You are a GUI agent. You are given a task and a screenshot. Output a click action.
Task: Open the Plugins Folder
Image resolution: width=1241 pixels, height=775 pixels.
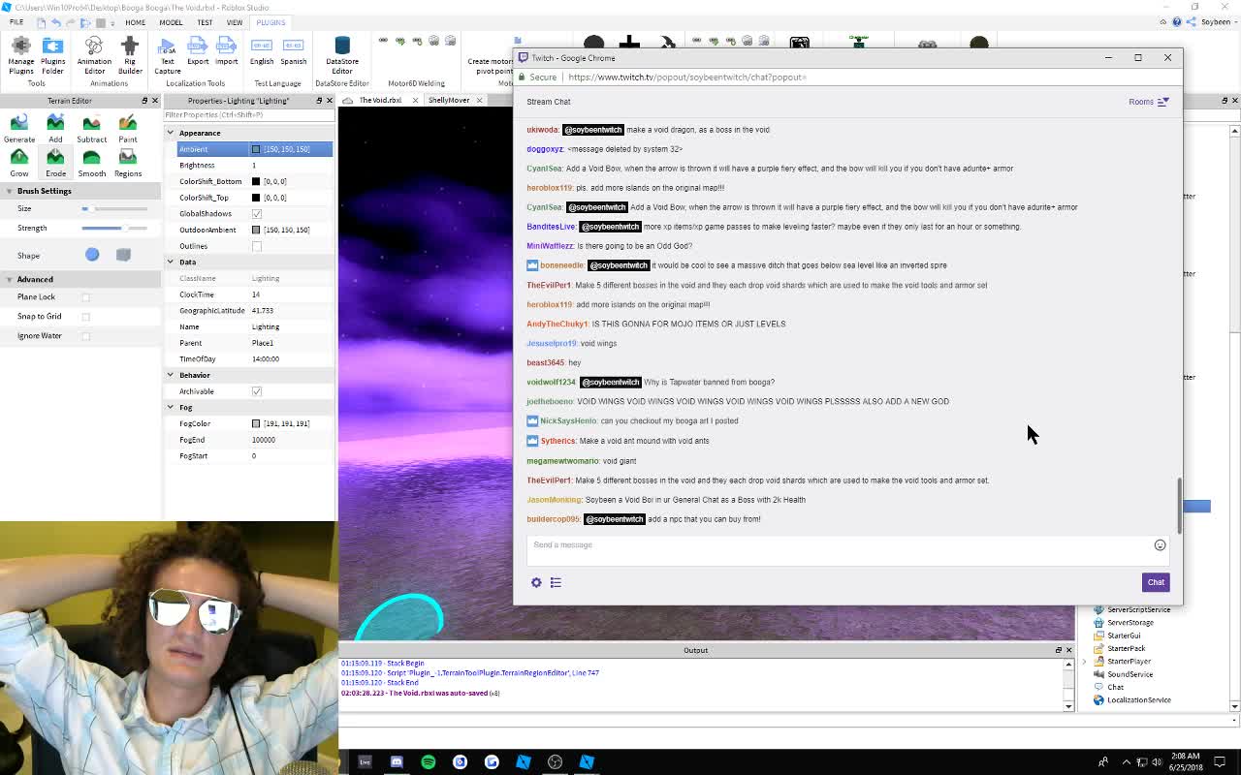point(52,53)
